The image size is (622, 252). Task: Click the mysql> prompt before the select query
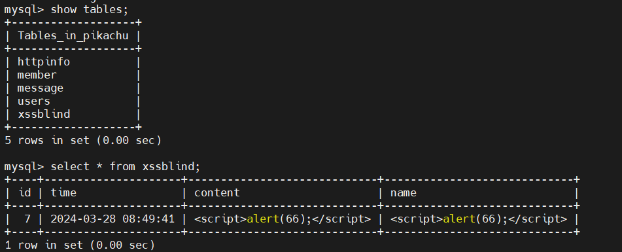[24, 167]
